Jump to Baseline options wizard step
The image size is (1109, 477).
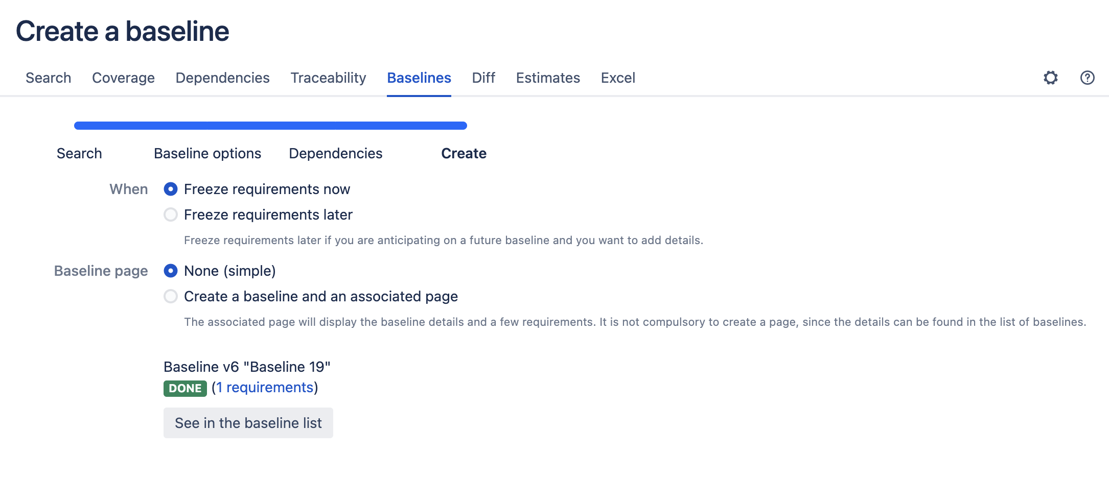coord(207,154)
